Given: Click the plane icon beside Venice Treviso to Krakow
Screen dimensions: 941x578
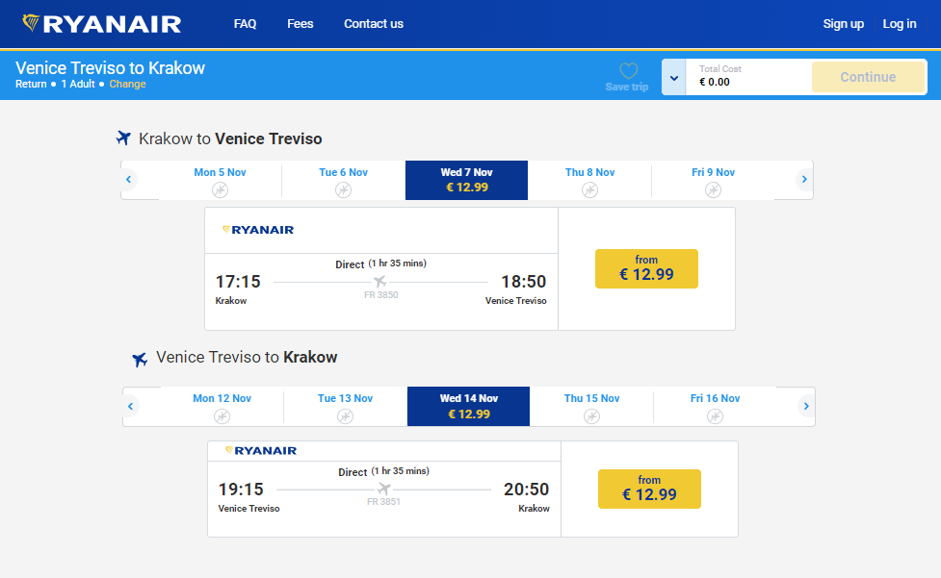Looking at the screenshot, I should coord(140,359).
